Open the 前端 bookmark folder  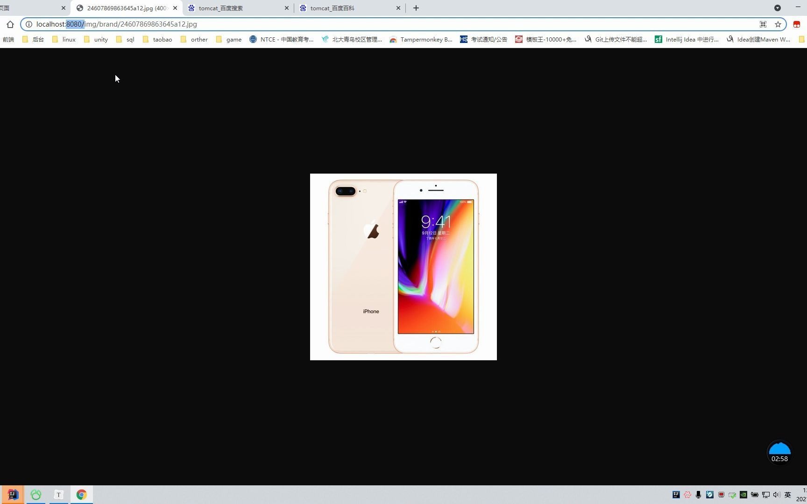8,40
